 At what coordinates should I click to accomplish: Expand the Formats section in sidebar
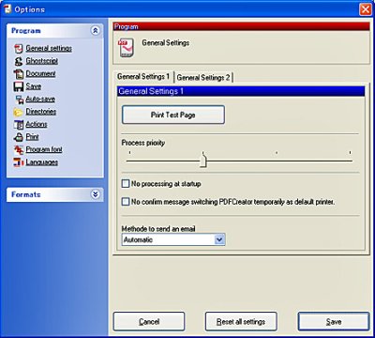[96, 194]
